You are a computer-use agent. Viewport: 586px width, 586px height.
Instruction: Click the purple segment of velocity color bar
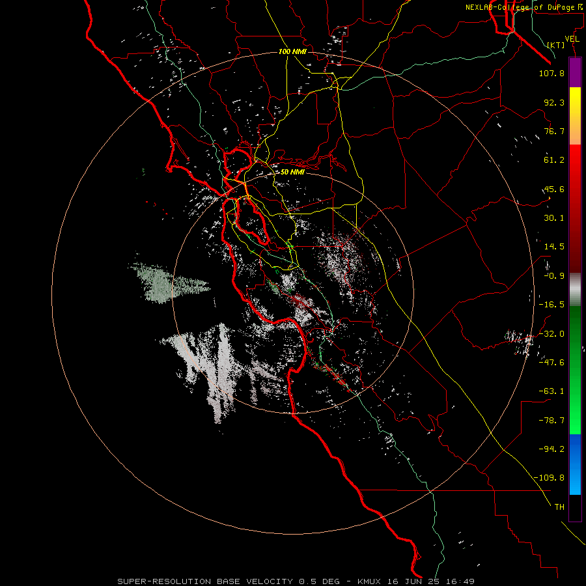[x=575, y=72]
